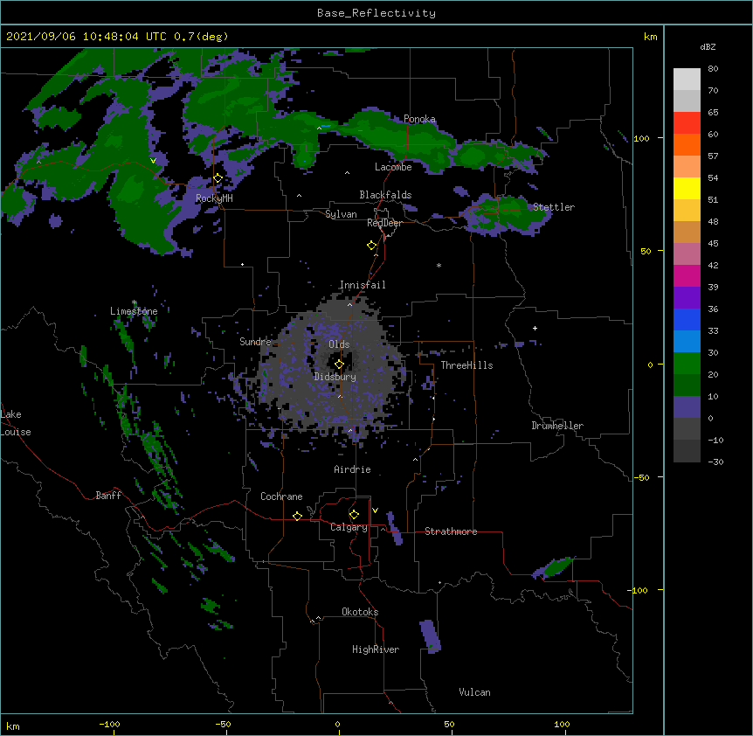Screen dimensions: 753x736
Task: Pick the blue legend swatch between 36 and 33
Action: tap(687, 319)
